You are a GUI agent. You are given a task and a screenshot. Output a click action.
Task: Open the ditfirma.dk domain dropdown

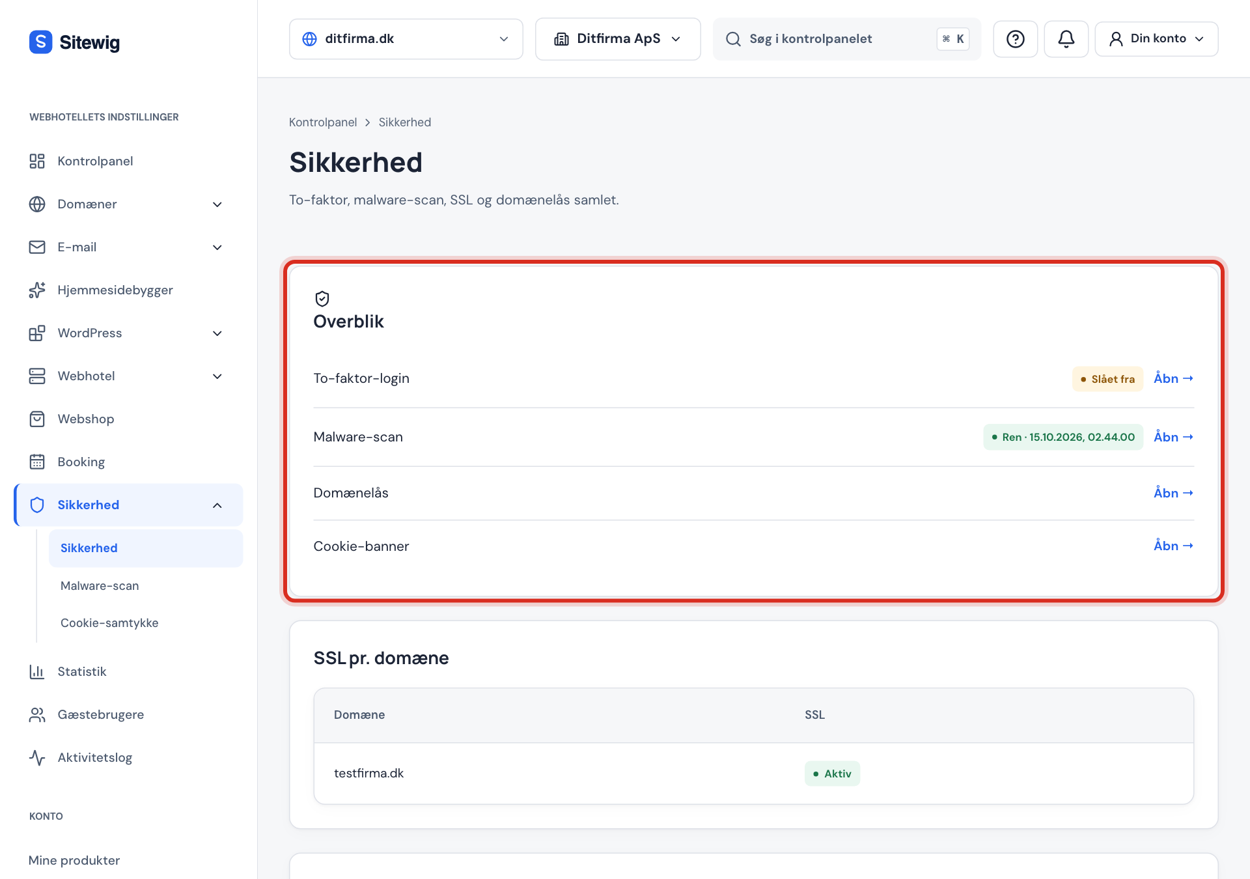(x=406, y=39)
